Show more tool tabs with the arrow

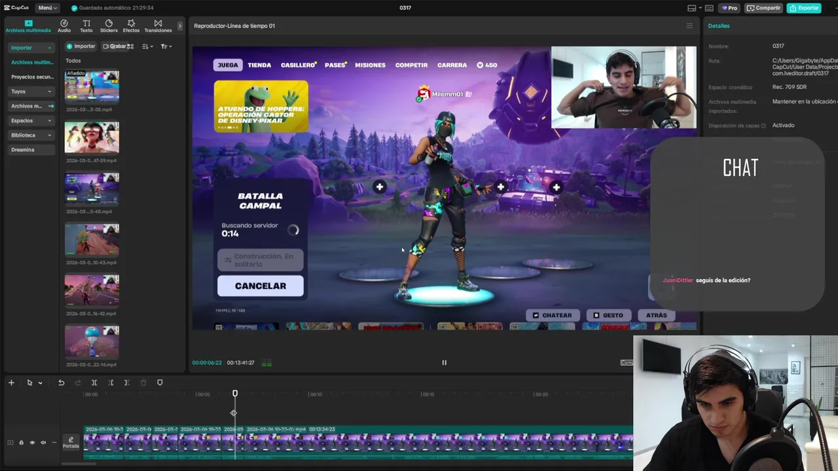tap(180, 26)
